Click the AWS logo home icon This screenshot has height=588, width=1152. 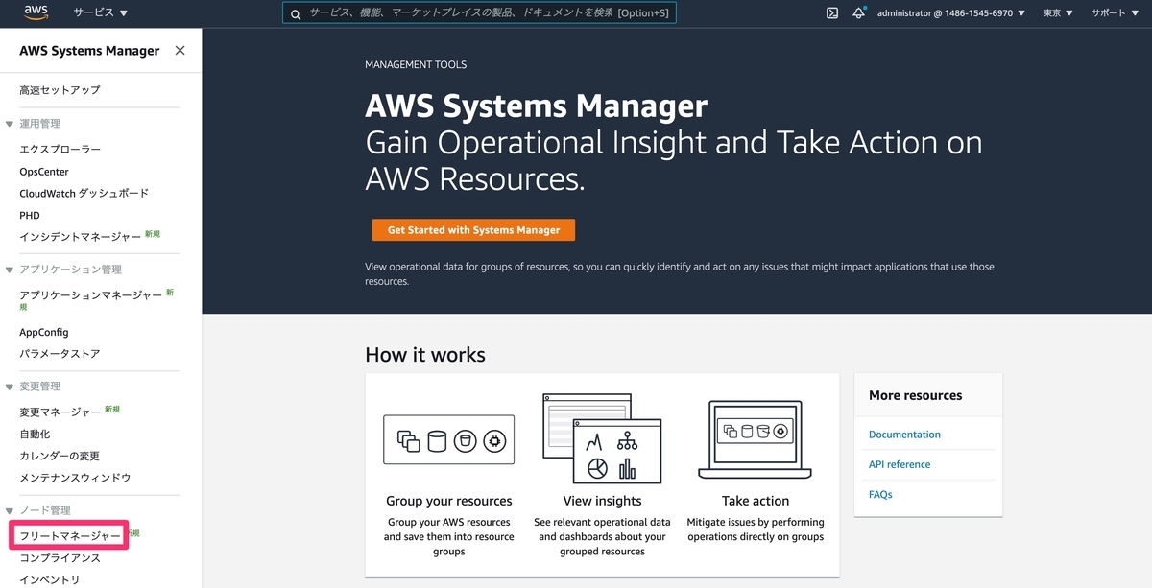pyautogui.click(x=36, y=12)
